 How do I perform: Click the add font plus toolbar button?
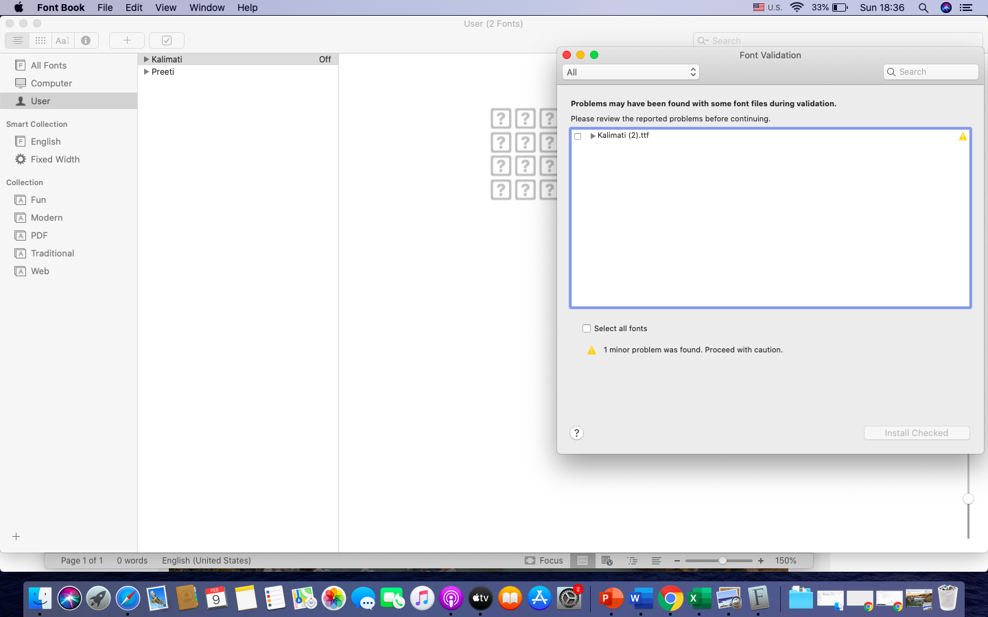coord(127,40)
